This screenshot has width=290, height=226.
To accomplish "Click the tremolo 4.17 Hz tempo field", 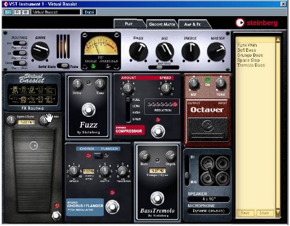I will pos(157,170).
